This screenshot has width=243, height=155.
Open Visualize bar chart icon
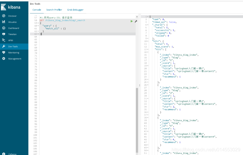4,22
